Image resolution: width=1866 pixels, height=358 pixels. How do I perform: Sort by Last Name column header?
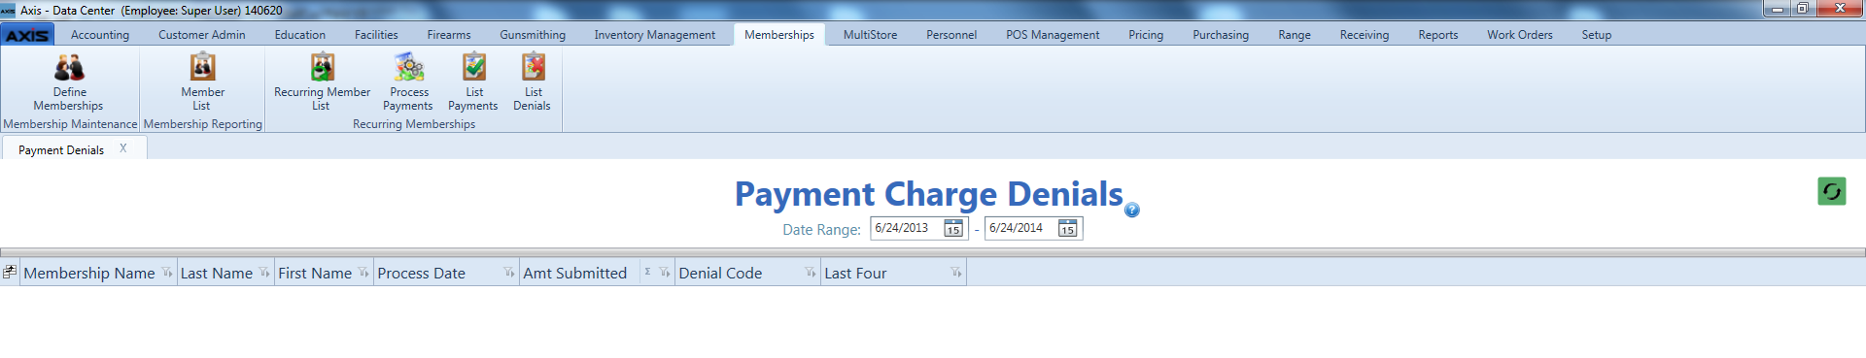coord(217,274)
